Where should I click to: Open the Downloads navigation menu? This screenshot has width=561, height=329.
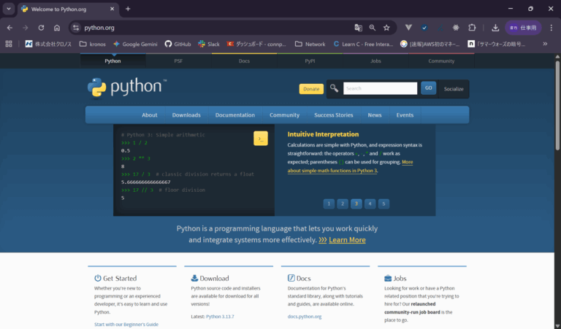186,115
